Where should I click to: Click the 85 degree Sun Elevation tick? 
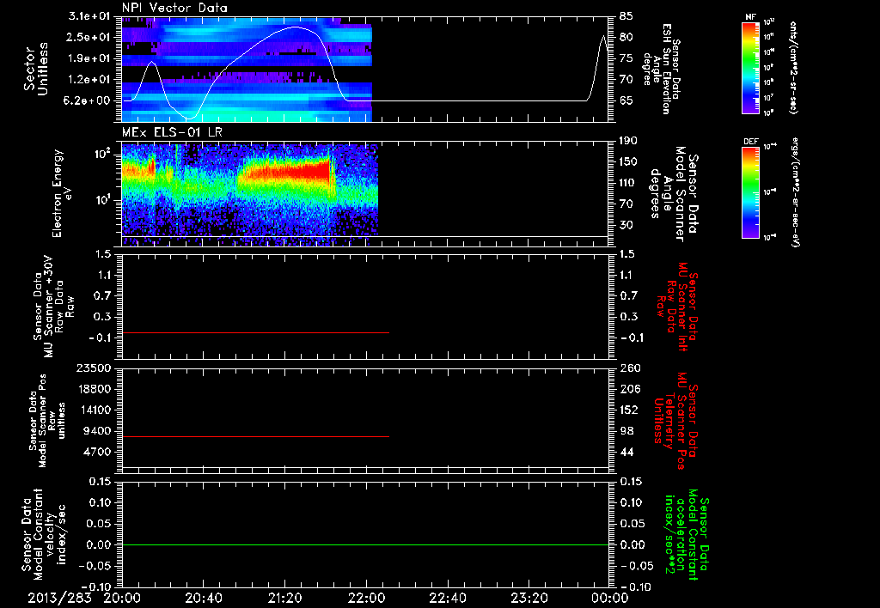pos(626,16)
